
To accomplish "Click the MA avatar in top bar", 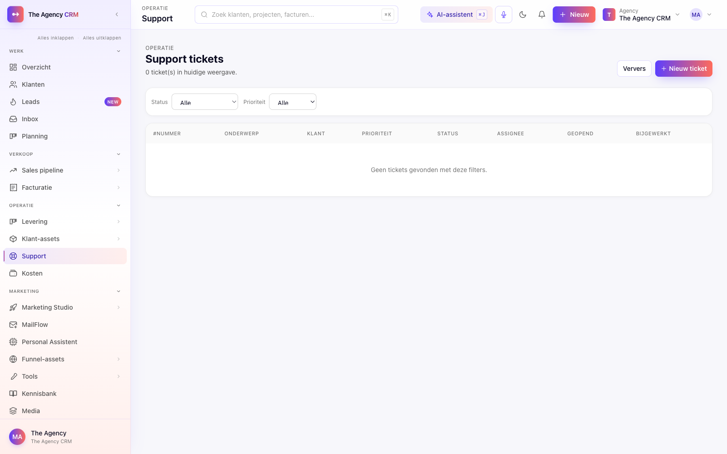I will point(696,15).
